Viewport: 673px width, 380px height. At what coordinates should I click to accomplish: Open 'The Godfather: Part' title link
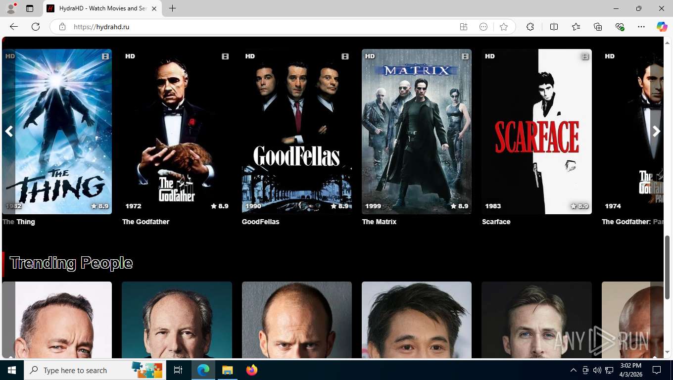[x=632, y=222]
